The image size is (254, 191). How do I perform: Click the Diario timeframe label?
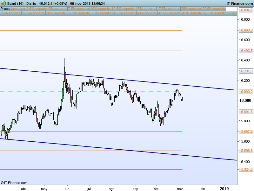pyautogui.click(x=31, y=4)
